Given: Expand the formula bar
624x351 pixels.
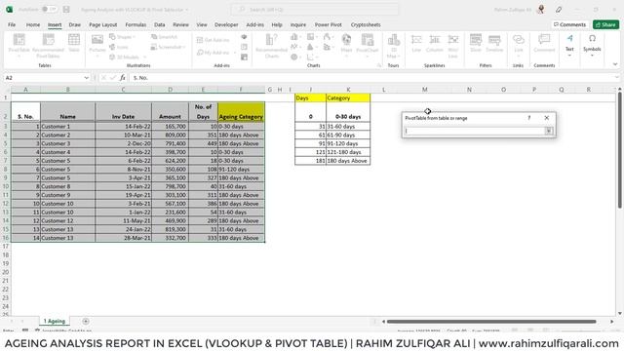Looking at the screenshot, I should pos(617,78).
